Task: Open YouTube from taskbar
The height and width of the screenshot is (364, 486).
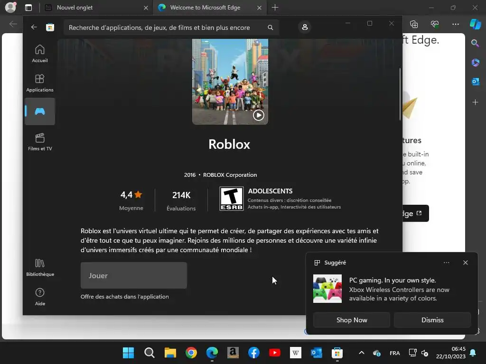Action: tap(275, 353)
